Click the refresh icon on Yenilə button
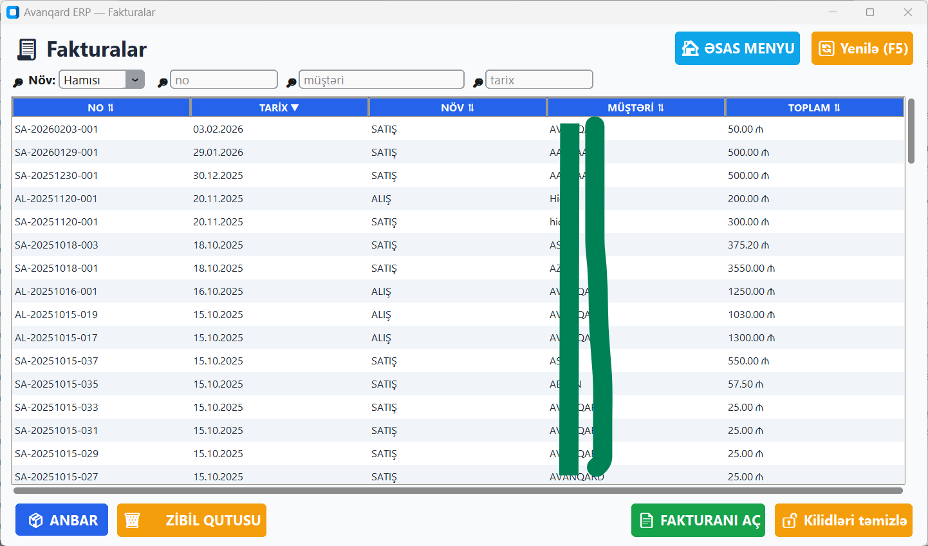 point(826,48)
